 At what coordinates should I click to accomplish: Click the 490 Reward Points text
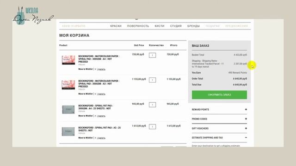pos(237,73)
